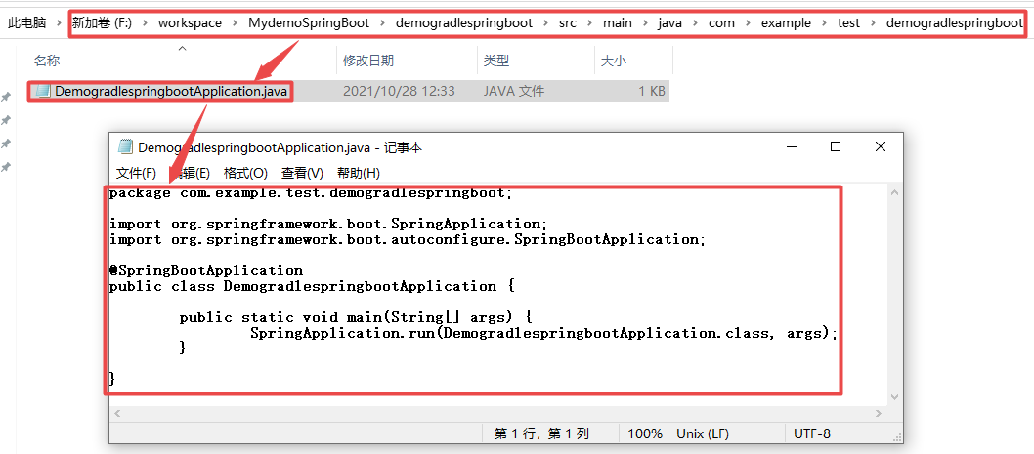This screenshot has height=454, width=1034.
Task: Expand chevron after java breadcrumb
Action: 697,23
